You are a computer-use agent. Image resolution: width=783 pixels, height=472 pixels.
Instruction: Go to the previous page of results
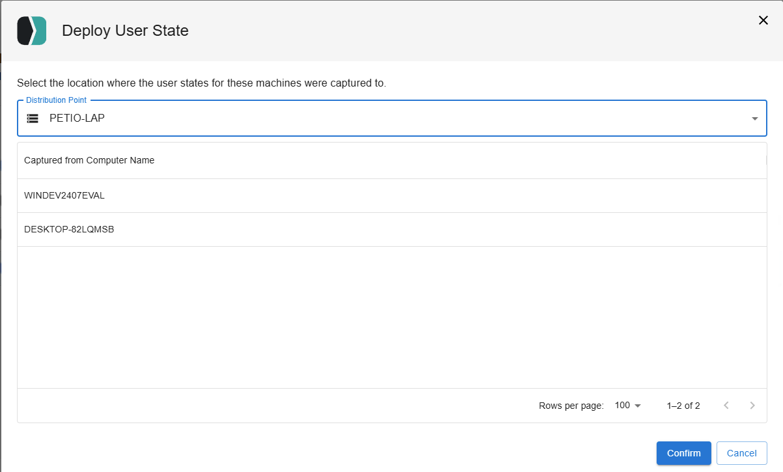tap(726, 406)
